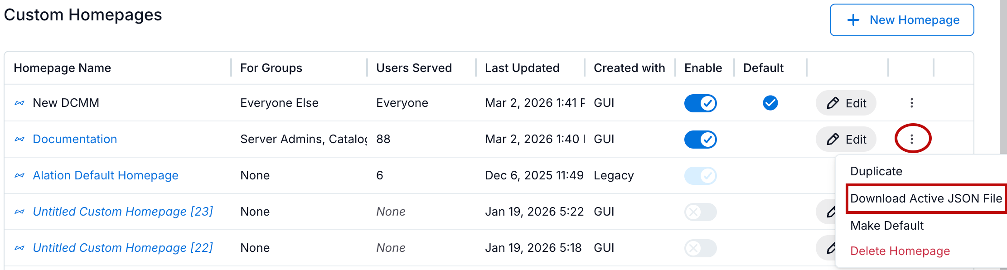This screenshot has height=270, width=1007.
Task: Open the kebab menu for Documentation
Action: 912,139
